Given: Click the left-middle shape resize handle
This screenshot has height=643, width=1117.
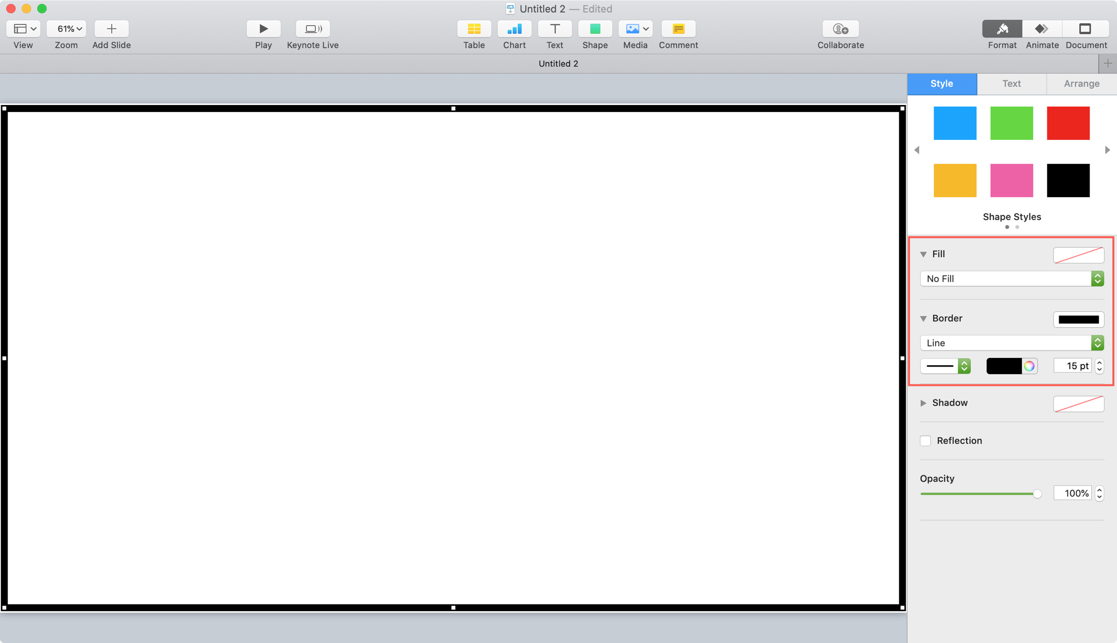Looking at the screenshot, I should [x=5, y=358].
